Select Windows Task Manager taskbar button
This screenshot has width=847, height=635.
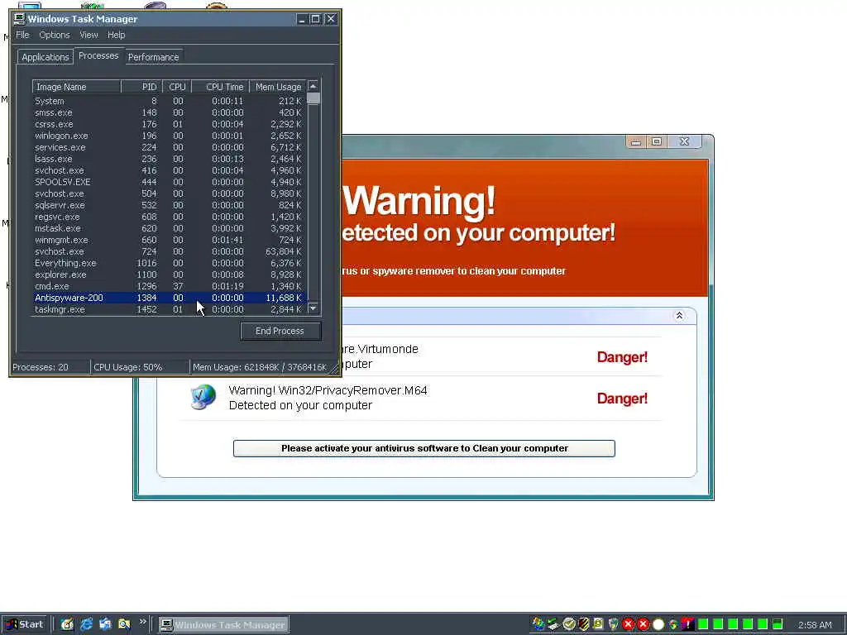223,625
